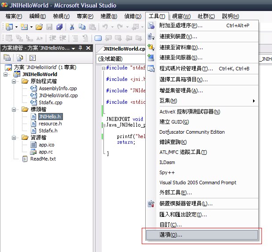This screenshot has width=272, height=252.
Task: Open the Redo history dropdown arrow
Action: (127, 27)
